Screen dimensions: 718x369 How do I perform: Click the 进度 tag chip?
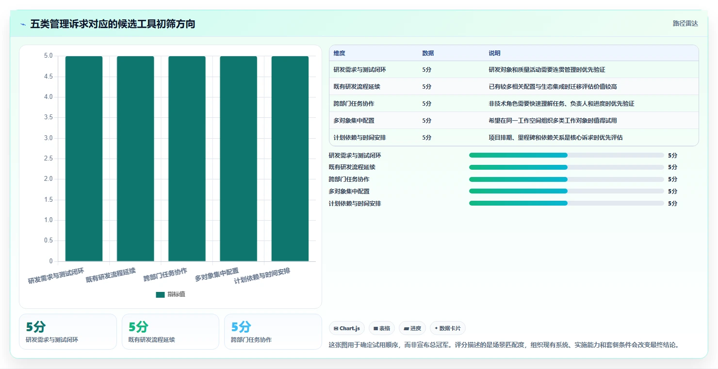(412, 328)
